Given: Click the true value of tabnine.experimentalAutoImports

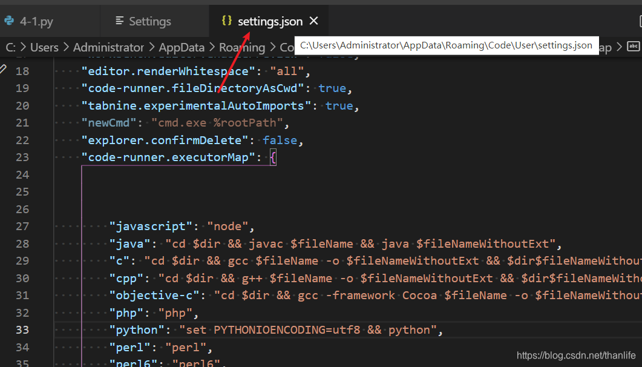Looking at the screenshot, I should (339, 105).
